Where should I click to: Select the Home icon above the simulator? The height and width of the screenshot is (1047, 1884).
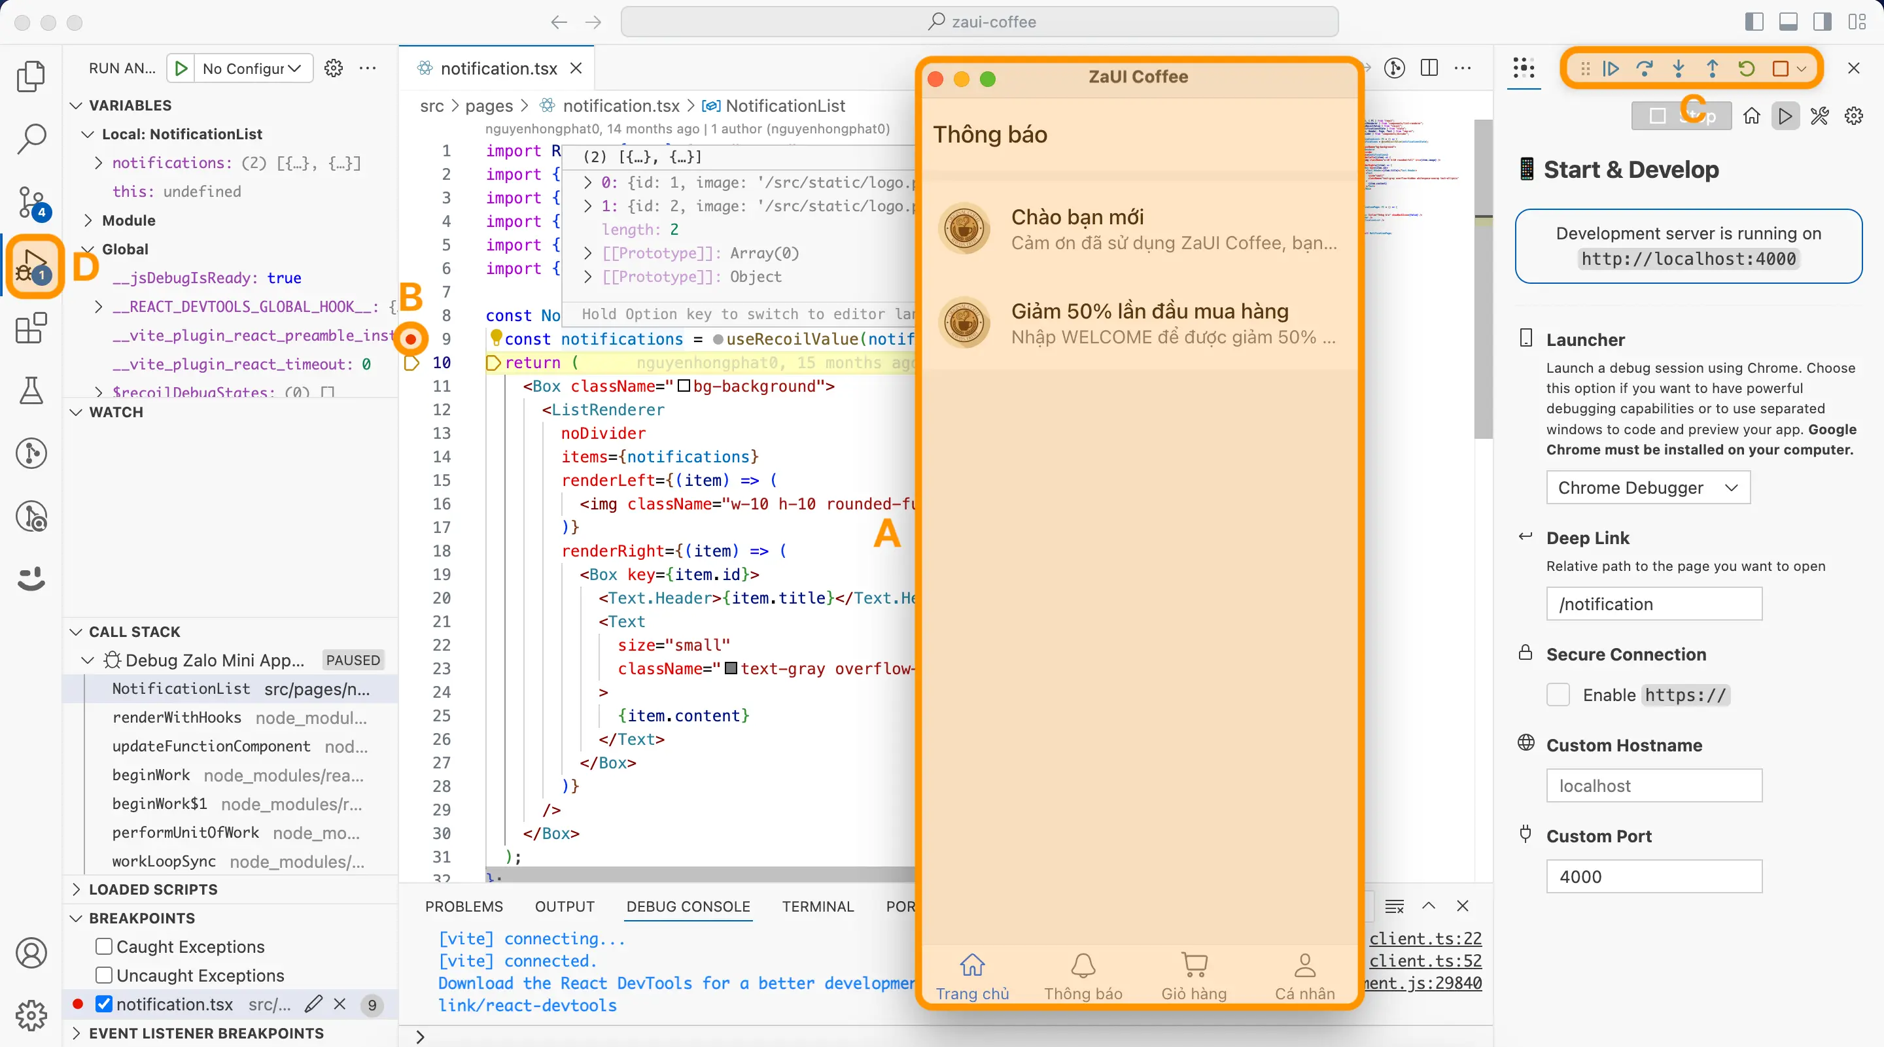[1751, 116]
